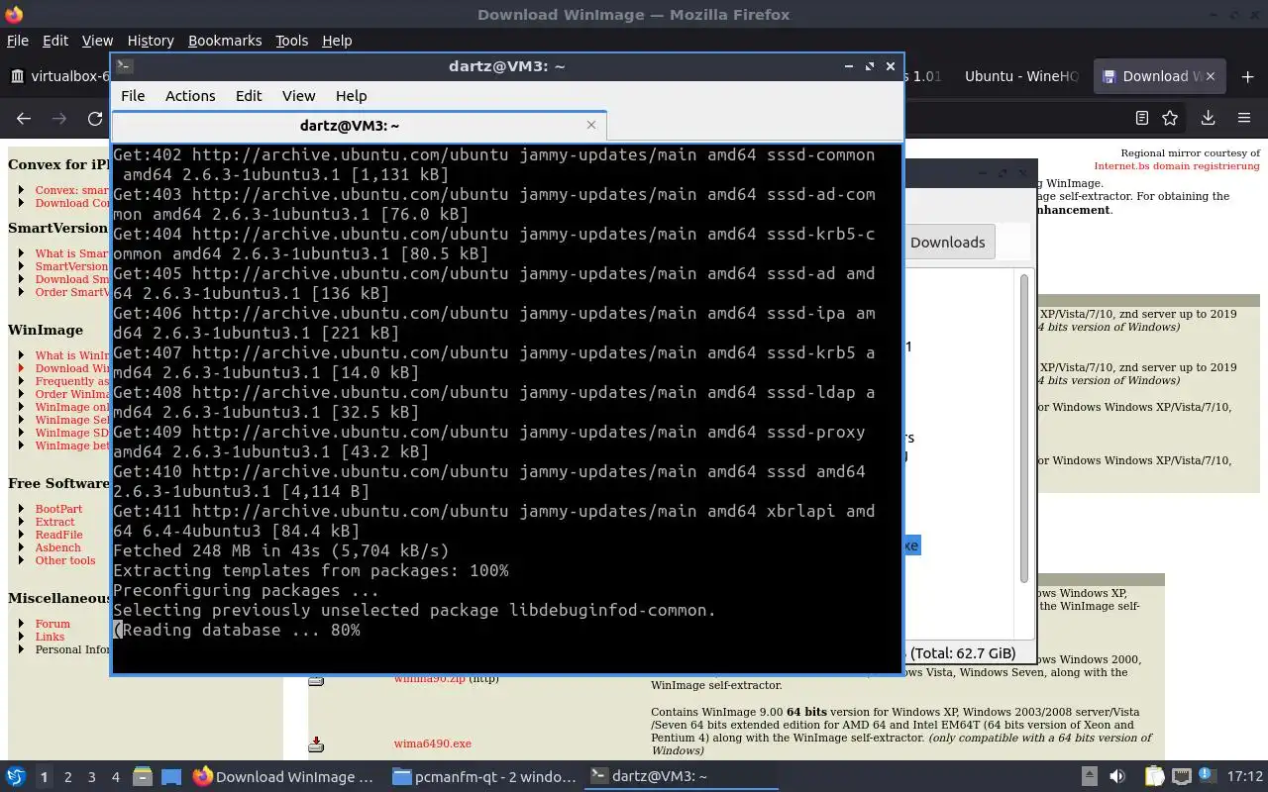Viewport: 1268px width, 792px height.
Task: Switch to virtual desktop 2
Action: pos(67,777)
